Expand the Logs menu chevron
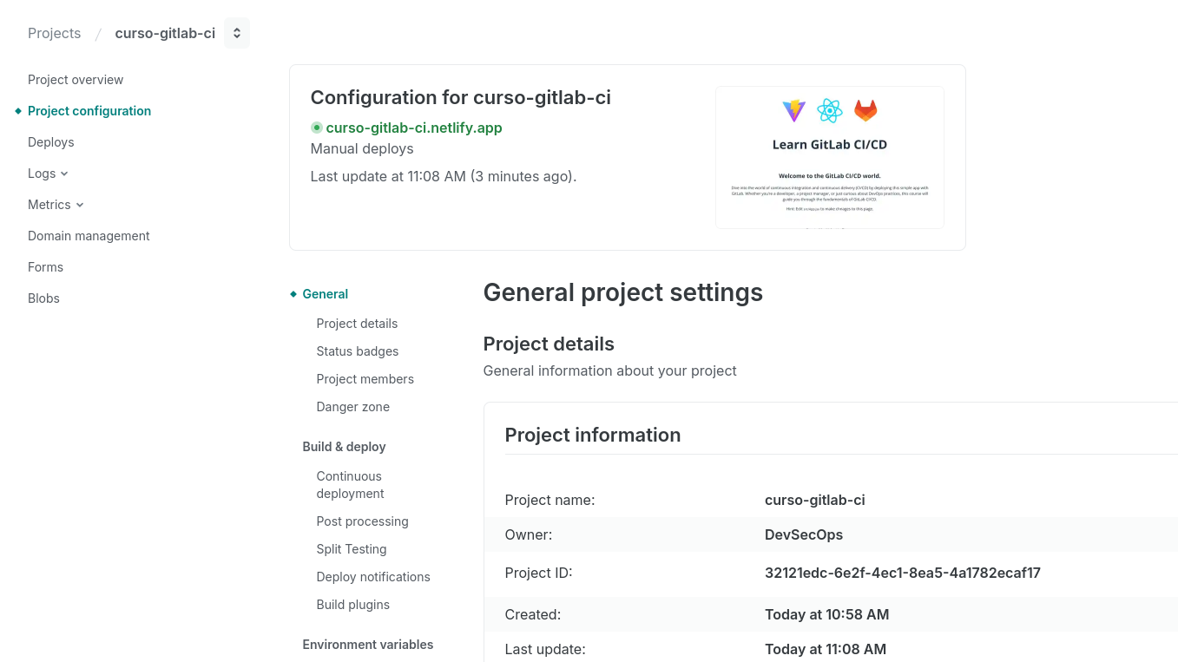This screenshot has width=1178, height=662. (64, 174)
